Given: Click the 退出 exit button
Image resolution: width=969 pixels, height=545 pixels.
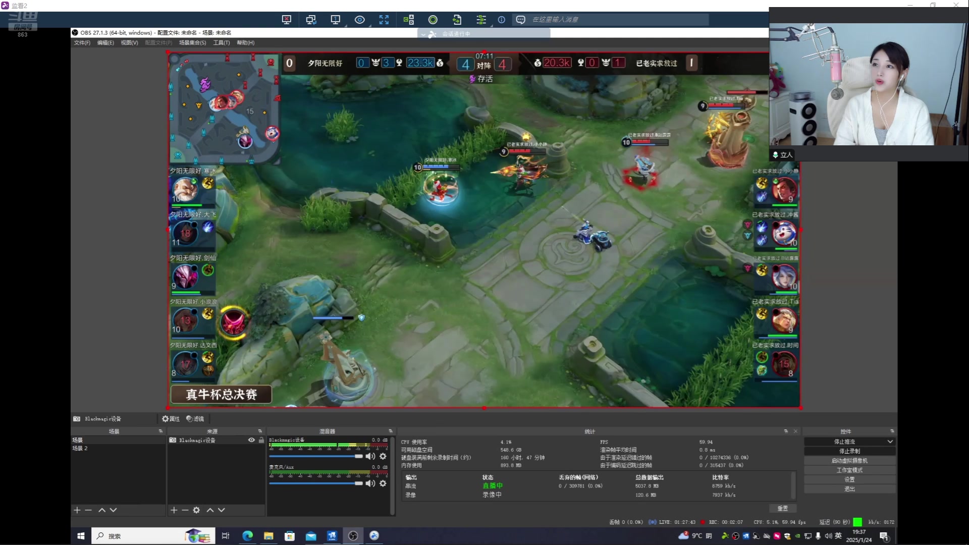Looking at the screenshot, I should click(x=850, y=489).
